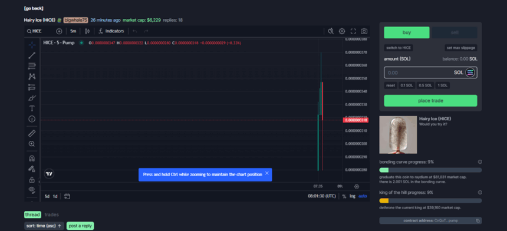This screenshot has width=507, height=231.
Task: Copy the contract address with copy icon
Action: pos(478,220)
